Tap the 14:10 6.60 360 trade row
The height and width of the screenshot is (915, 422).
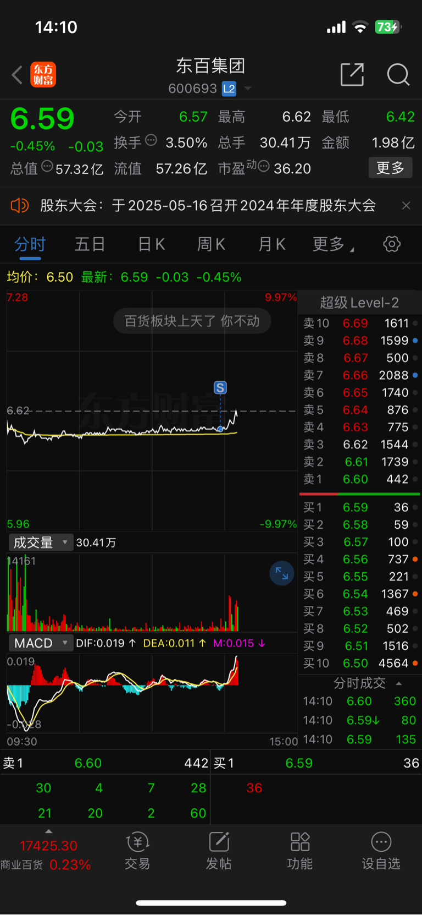click(360, 702)
